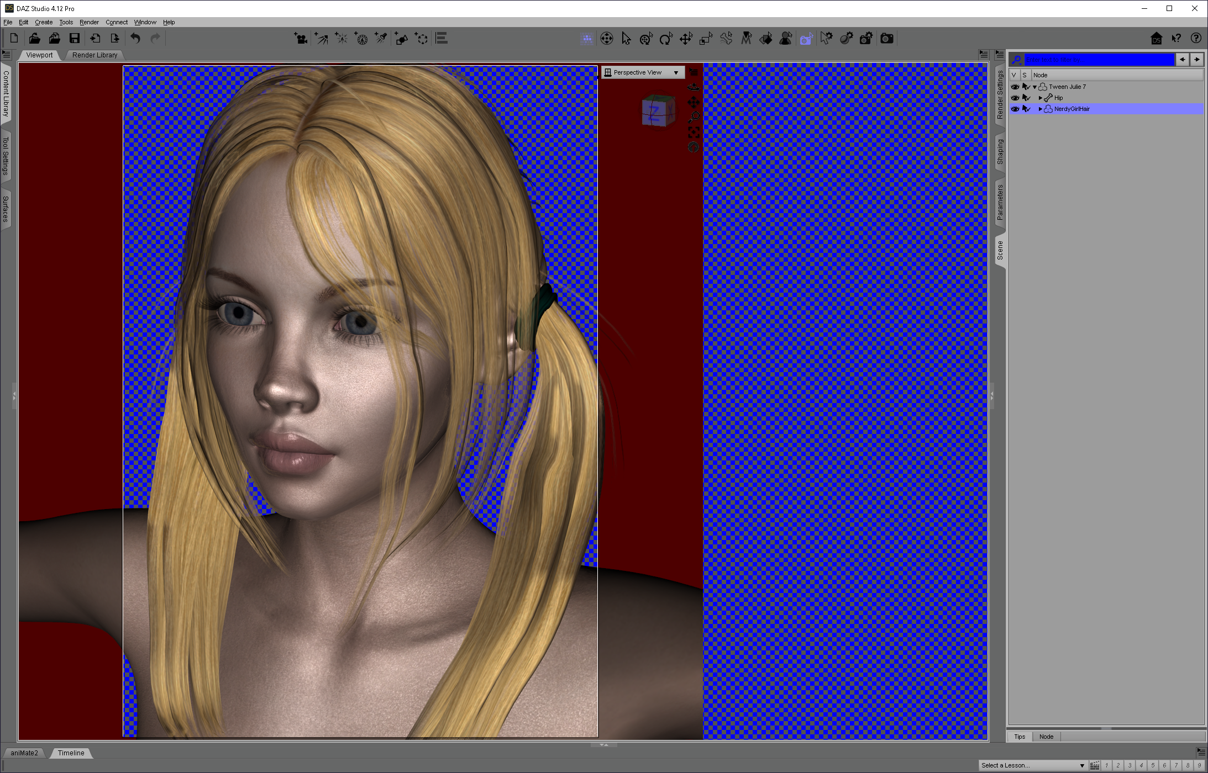Click the Create New Camera icon

click(301, 38)
